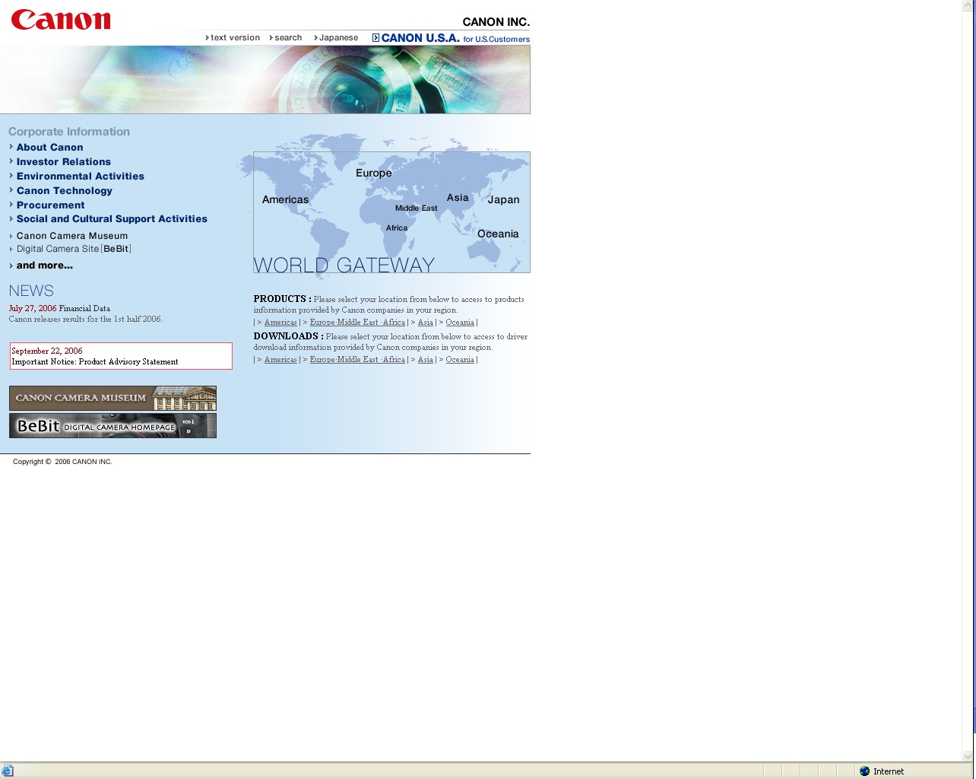The width and height of the screenshot is (976, 779).
Task: Open the July 27 Financial Data news
Action: (x=84, y=309)
